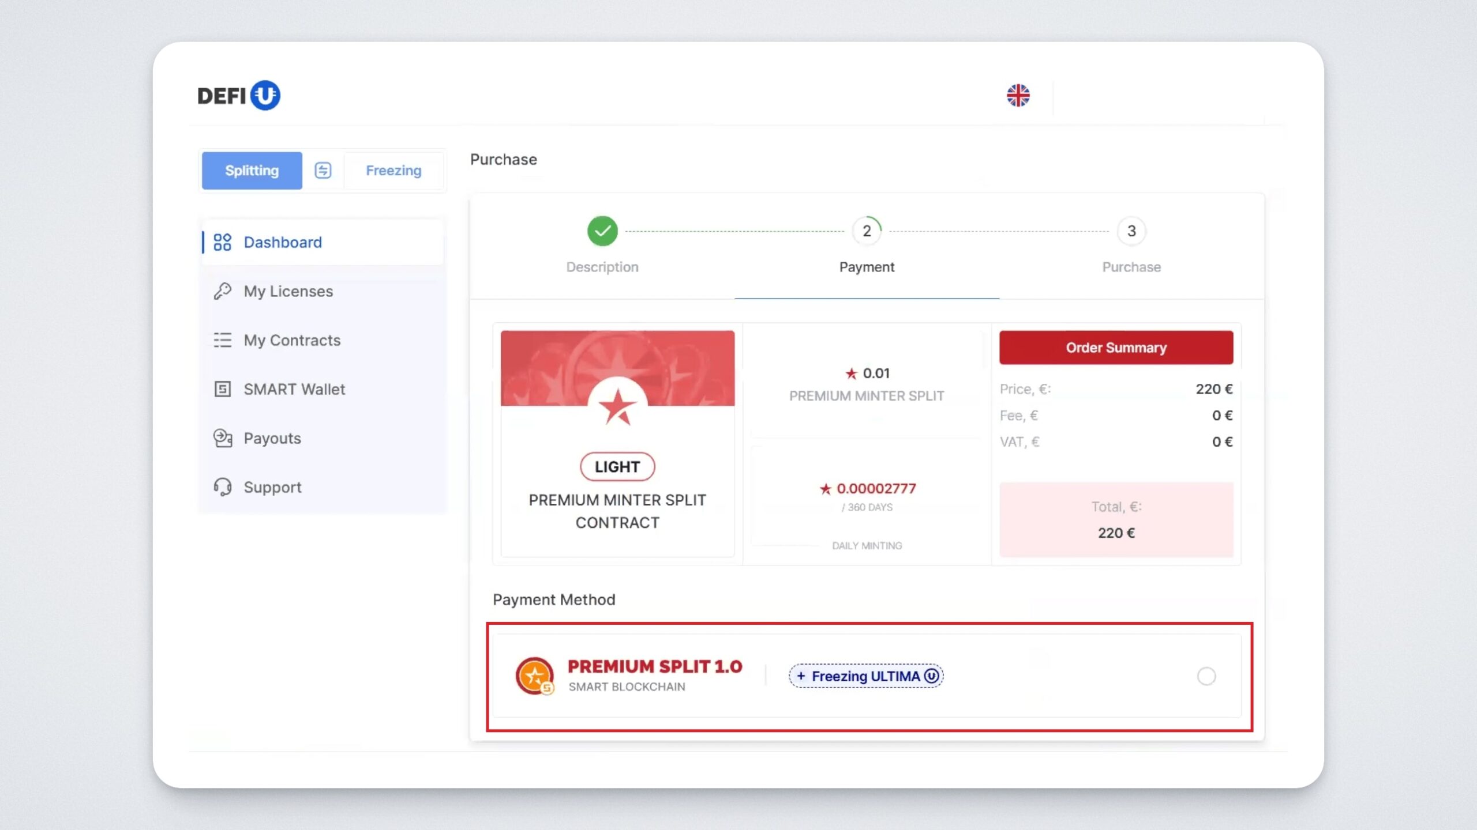Click the My Licenses key icon

(x=222, y=291)
